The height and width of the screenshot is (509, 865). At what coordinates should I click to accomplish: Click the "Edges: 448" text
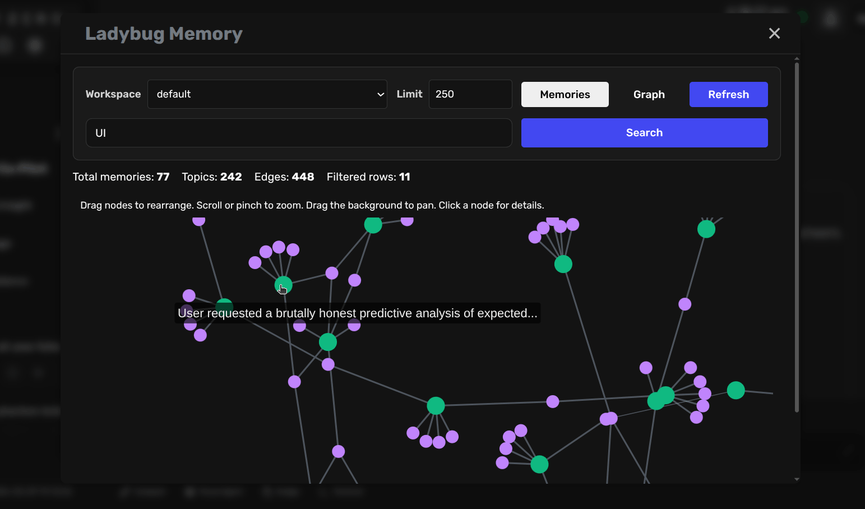pos(284,177)
